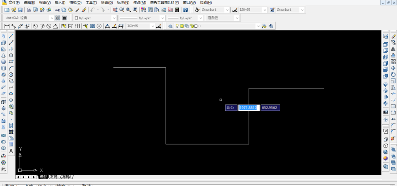
Task: Go to last layout tab arrow
Action: pos(34,177)
